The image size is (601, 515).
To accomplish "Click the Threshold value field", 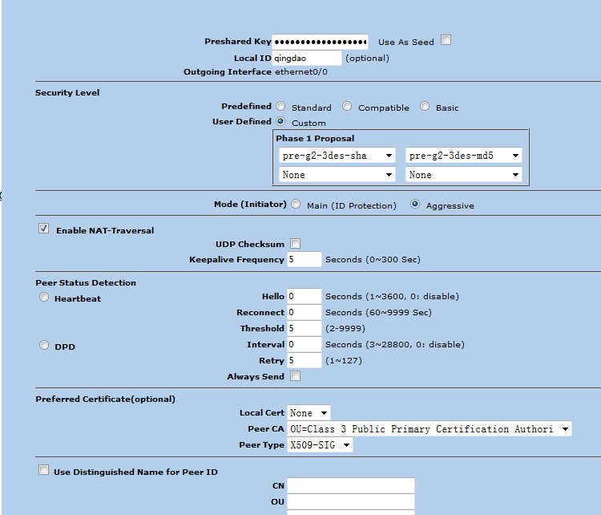I will point(305,329).
